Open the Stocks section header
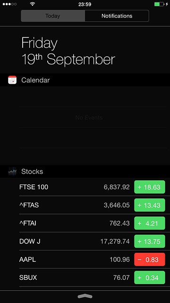 click(85, 171)
